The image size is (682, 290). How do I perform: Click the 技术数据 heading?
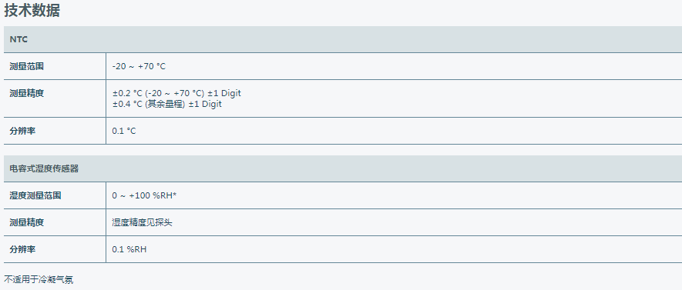(x=32, y=10)
